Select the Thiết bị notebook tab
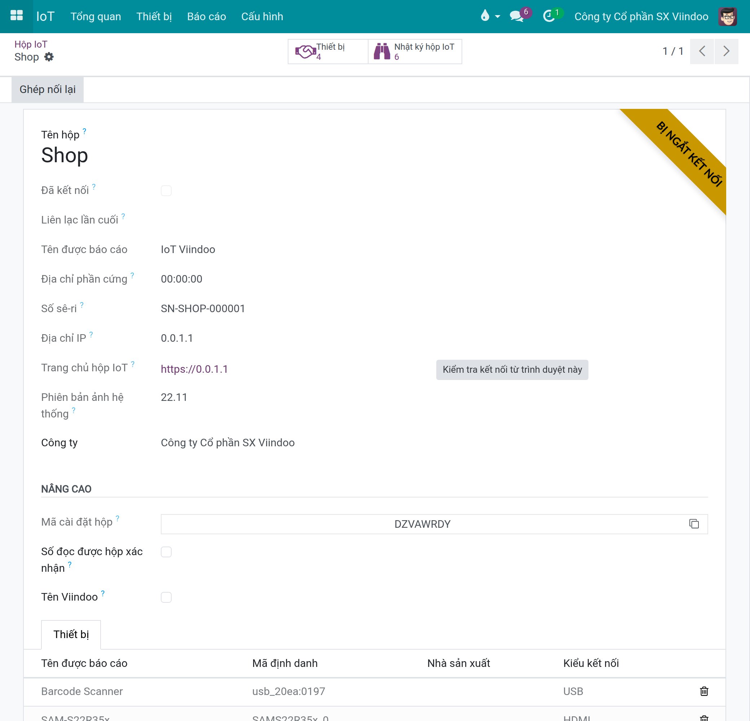This screenshot has width=750, height=721. (x=71, y=634)
